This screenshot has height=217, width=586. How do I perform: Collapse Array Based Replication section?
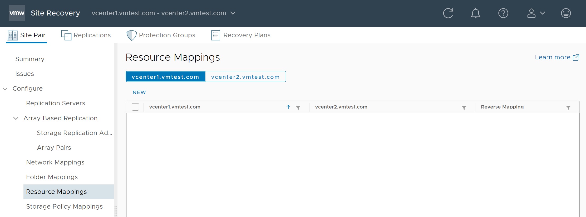(x=16, y=118)
